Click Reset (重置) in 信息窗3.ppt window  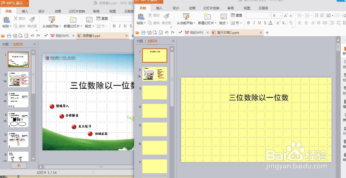click(102, 19)
